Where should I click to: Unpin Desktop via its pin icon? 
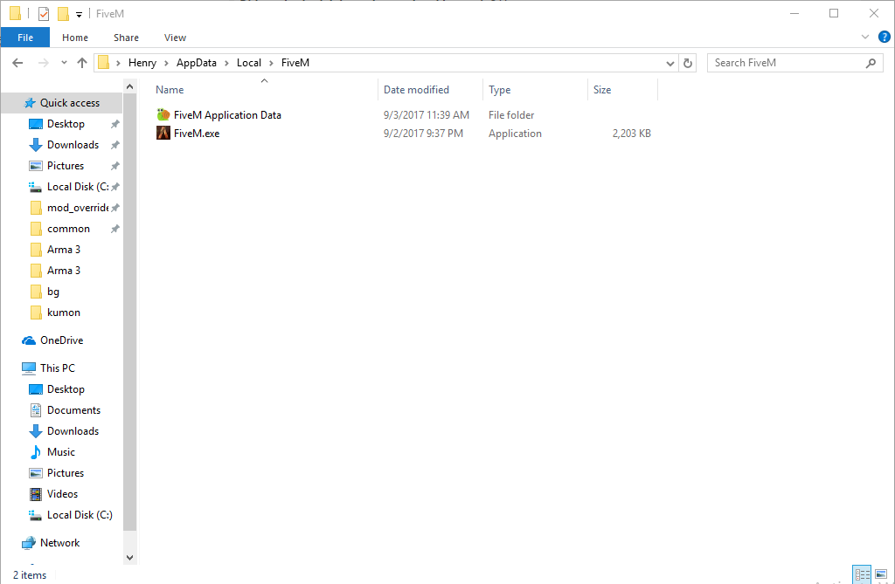[114, 124]
